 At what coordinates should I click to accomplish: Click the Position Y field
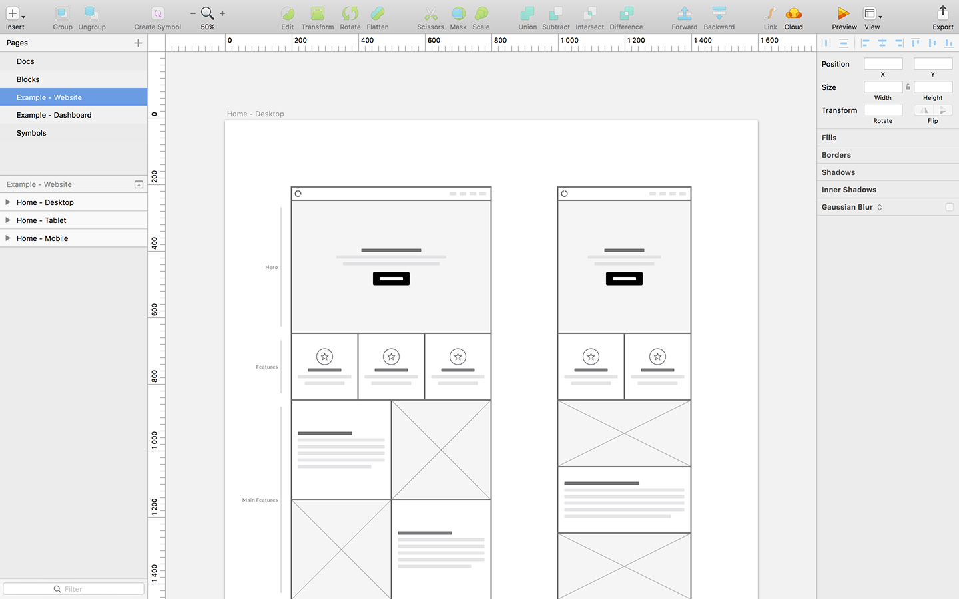click(x=933, y=64)
